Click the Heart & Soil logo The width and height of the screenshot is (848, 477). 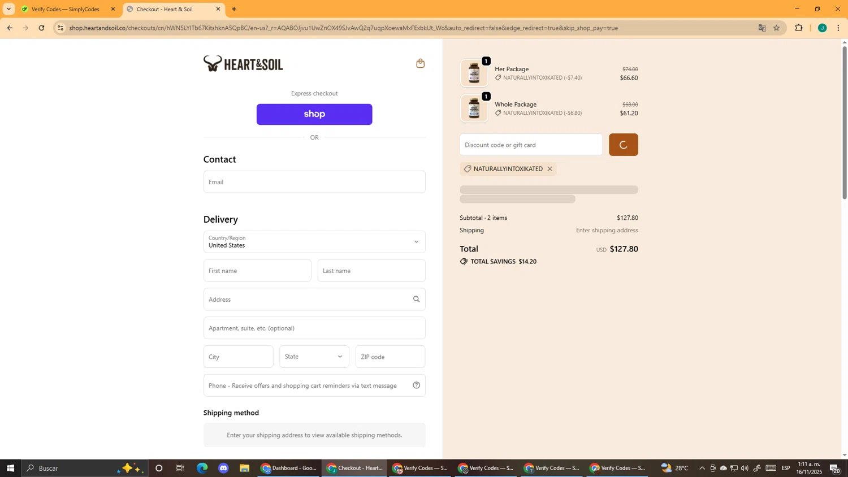tap(243, 63)
